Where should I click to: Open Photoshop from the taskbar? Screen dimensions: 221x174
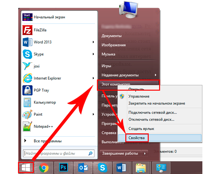[63, 168]
